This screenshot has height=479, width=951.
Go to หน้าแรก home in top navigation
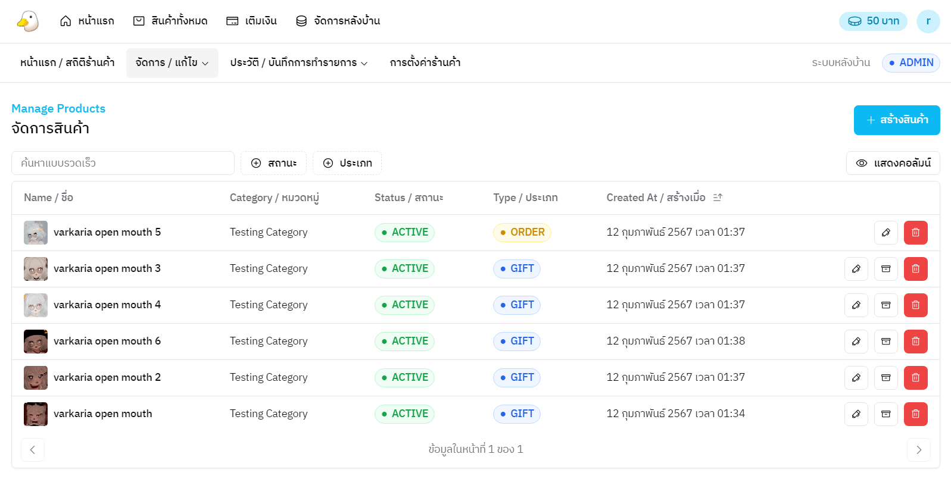[x=87, y=21]
